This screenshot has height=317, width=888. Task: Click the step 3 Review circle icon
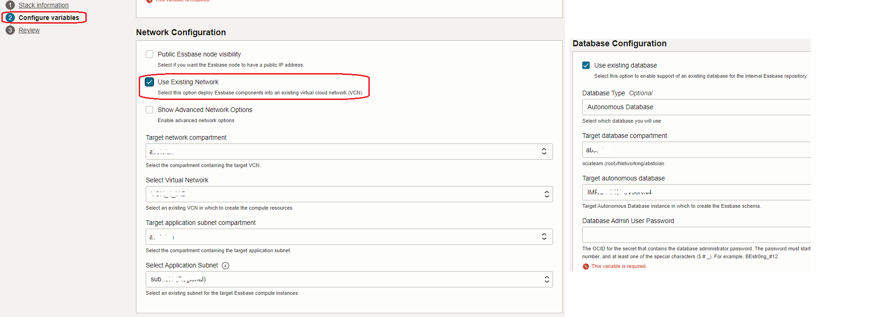point(10,30)
